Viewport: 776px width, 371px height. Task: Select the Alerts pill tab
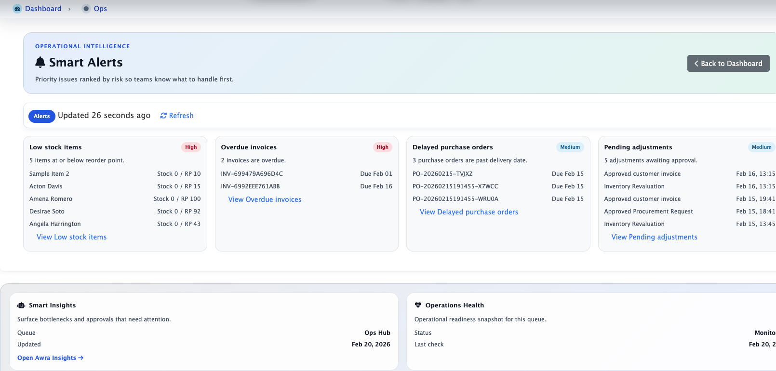point(42,116)
